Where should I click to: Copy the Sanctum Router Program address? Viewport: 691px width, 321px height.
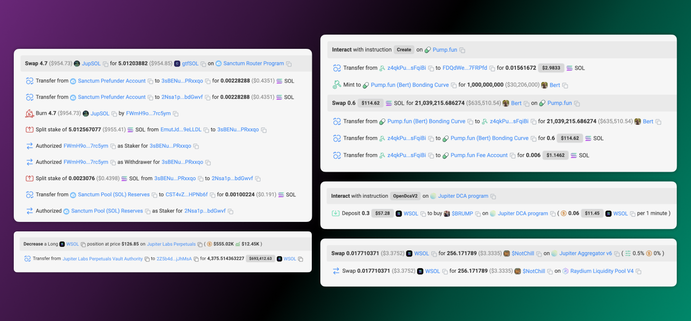(289, 64)
